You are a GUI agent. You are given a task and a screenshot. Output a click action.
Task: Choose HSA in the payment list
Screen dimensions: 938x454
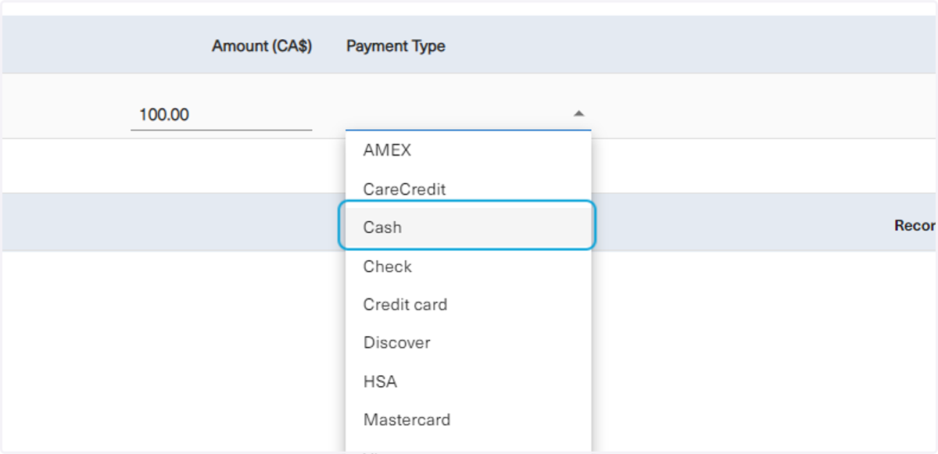pyautogui.click(x=468, y=382)
